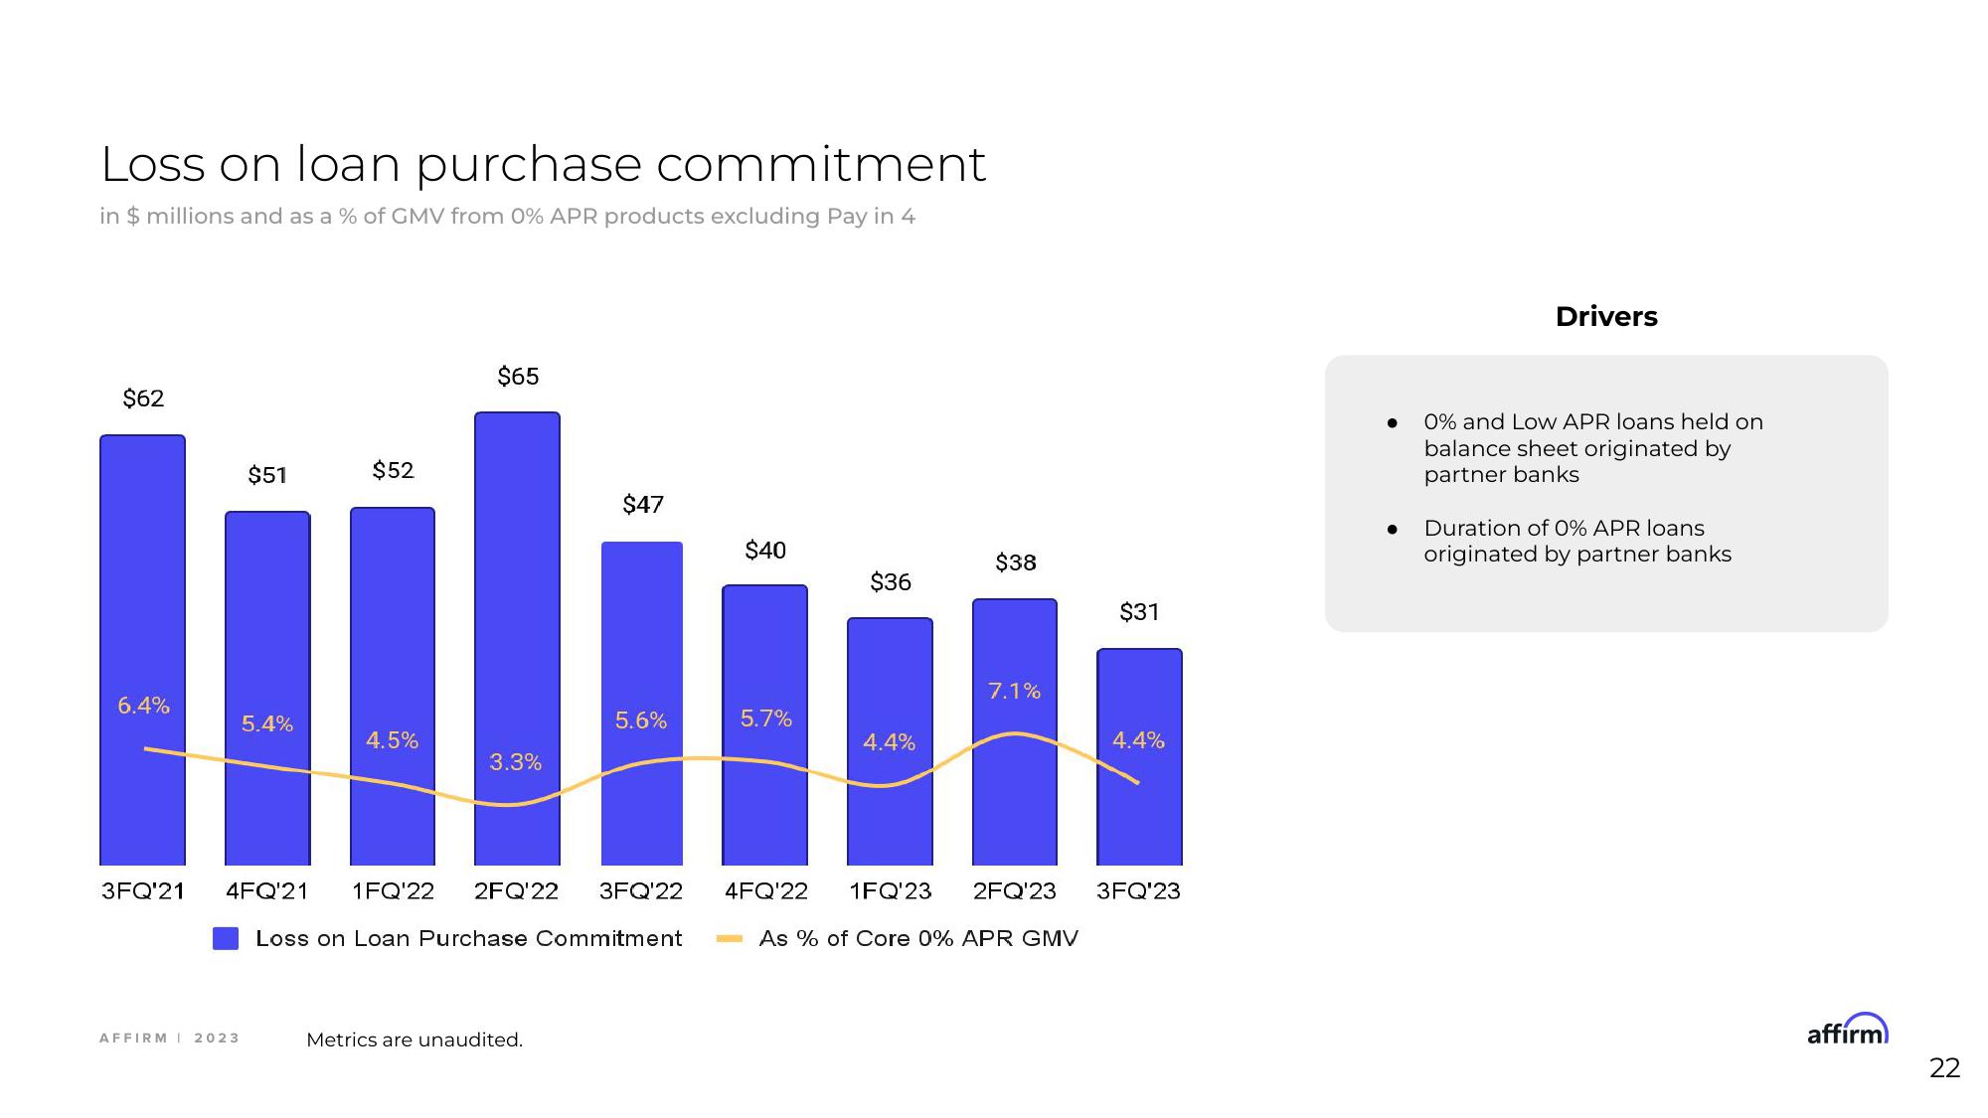Image resolution: width=1988 pixels, height=1118 pixels.
Task: Click the 1FQ'22 axis label
Action: [393, 891]
